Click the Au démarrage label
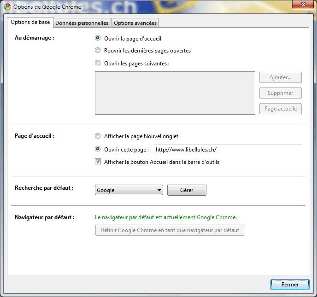Image resolution: width=317 pixels, height=297 pixels. (35, 38)
